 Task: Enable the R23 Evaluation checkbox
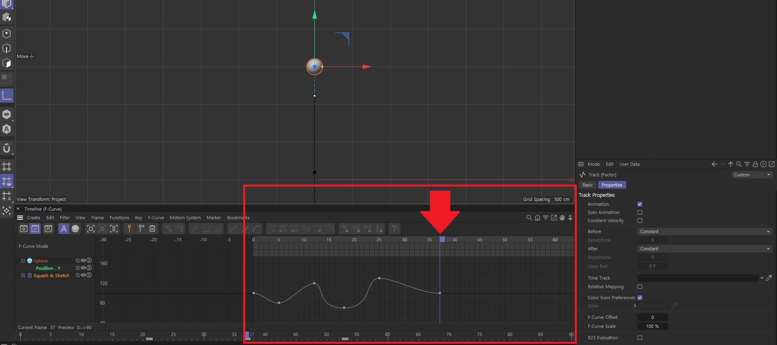(x=640, y=338)
